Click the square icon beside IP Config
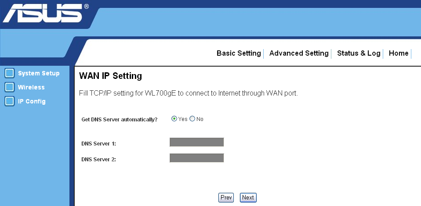Image resolution: width=421 pixels, height=206 pixels. pos(9,101)
